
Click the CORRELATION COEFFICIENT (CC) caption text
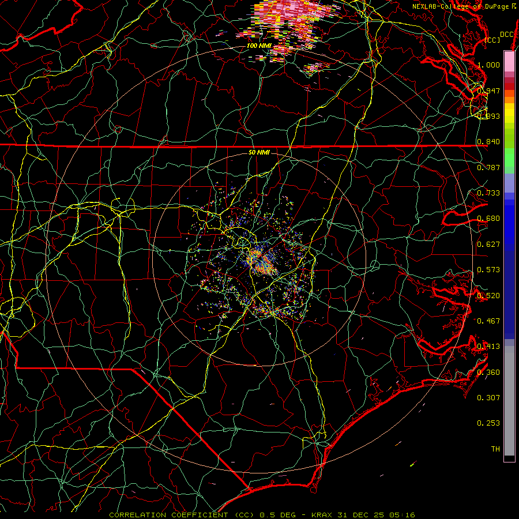[182, 515]
